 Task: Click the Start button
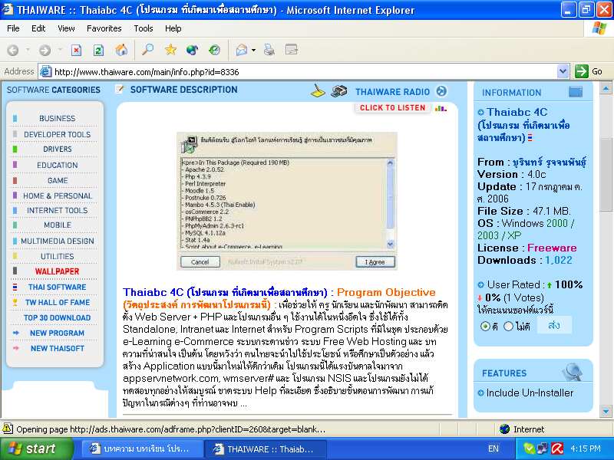tap(36, 449)
